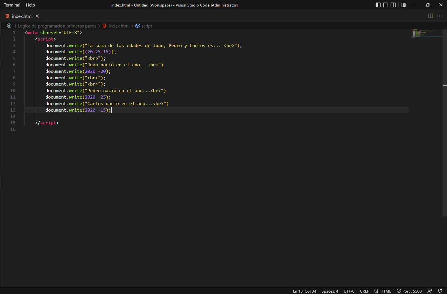447x294 pixels.
Task: Toggle the secondary side bar layout icon
Action: click(x=393, y=5)
